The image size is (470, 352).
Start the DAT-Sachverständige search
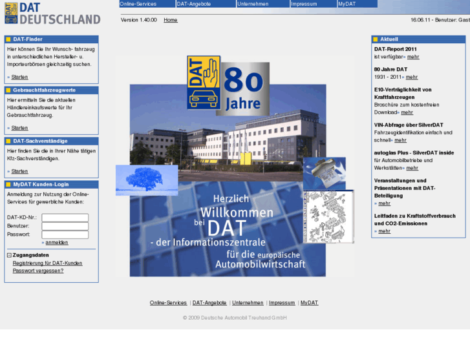pos(19,172)
